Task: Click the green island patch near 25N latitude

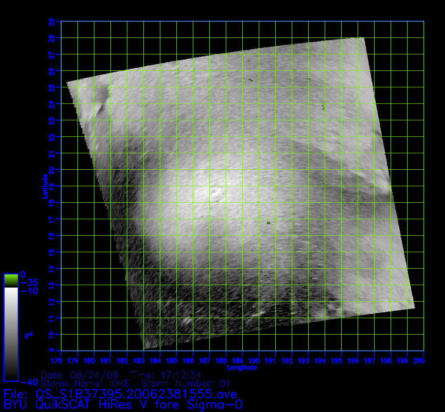Action: point(250,80)
